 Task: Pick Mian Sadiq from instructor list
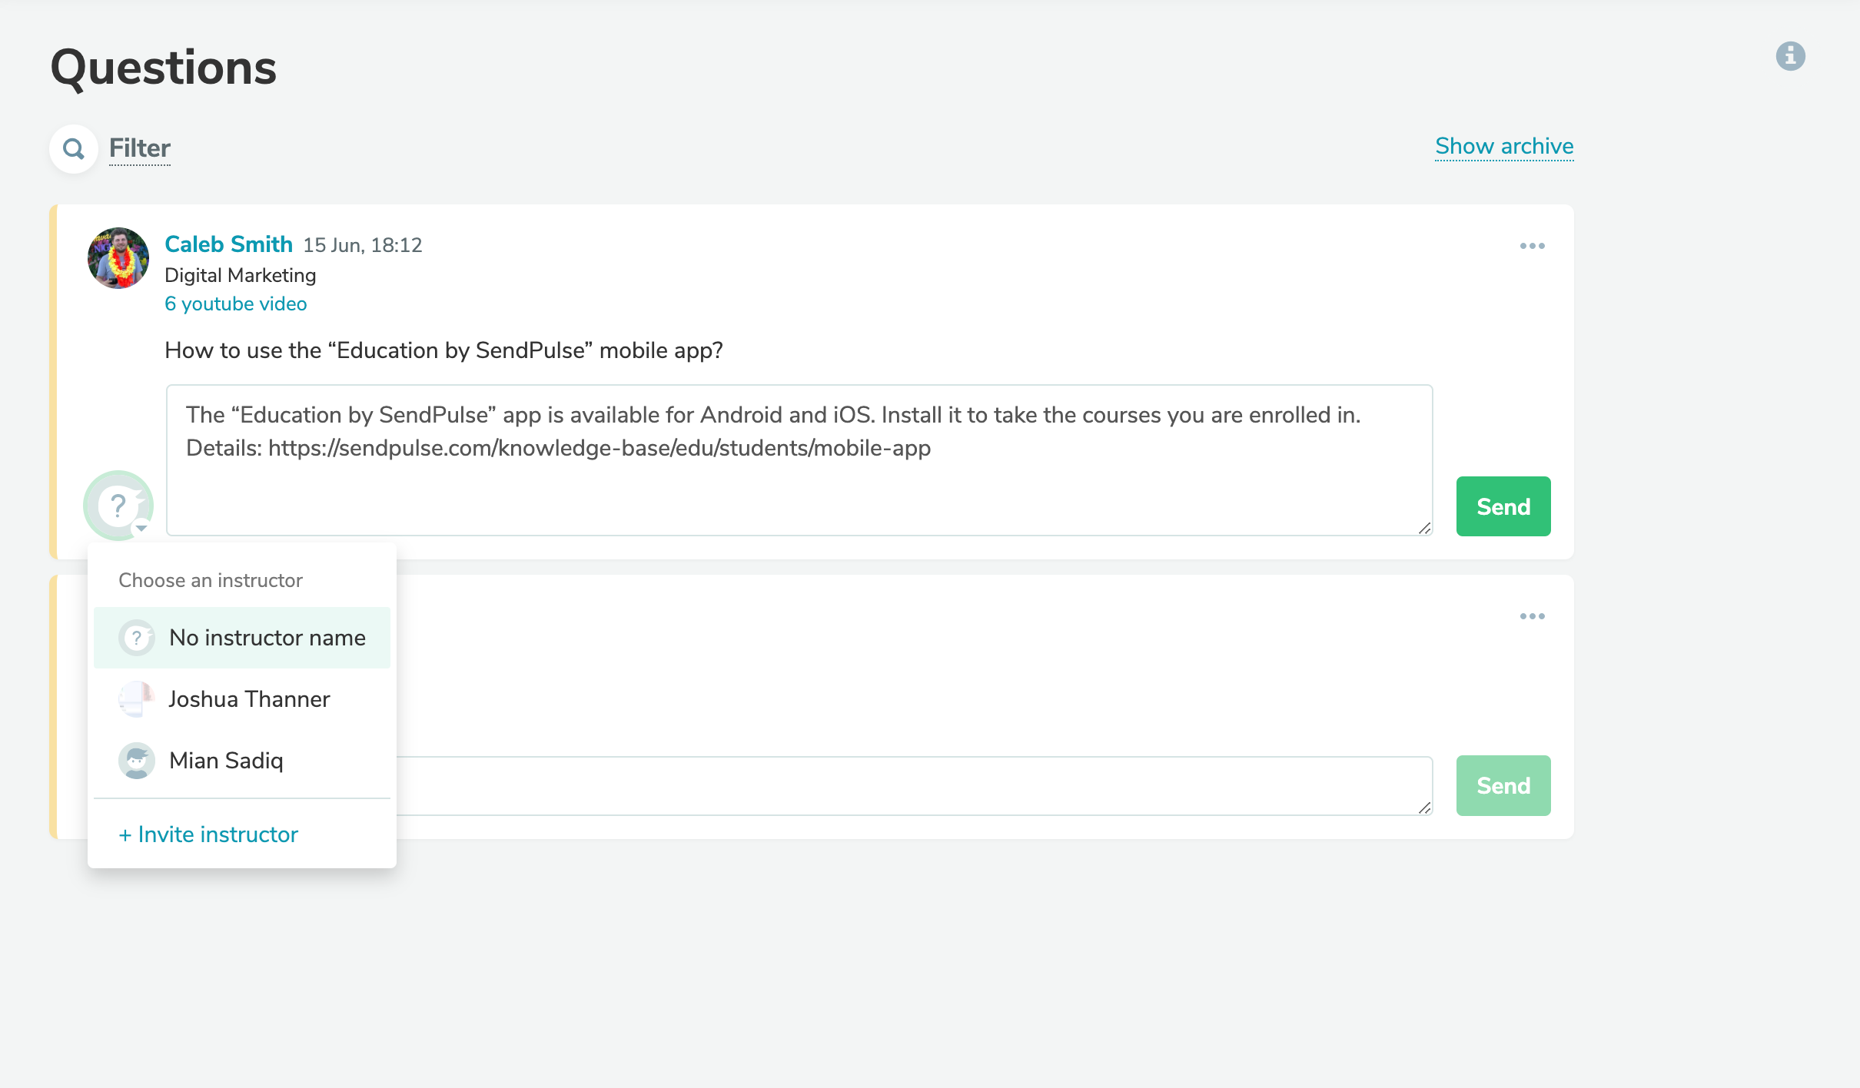point(226,761)
